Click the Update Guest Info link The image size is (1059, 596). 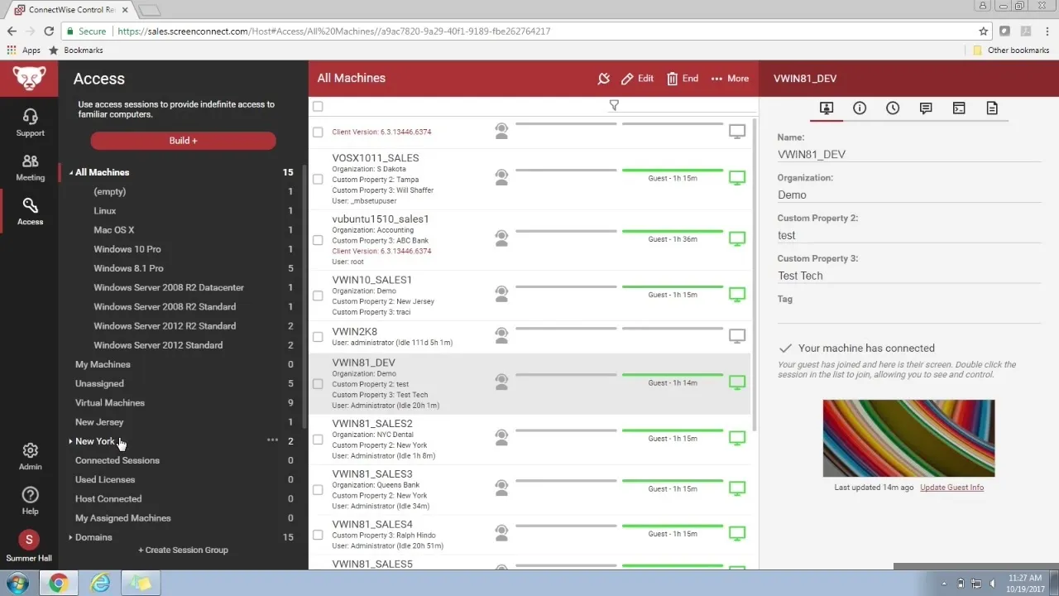[951, 488]
